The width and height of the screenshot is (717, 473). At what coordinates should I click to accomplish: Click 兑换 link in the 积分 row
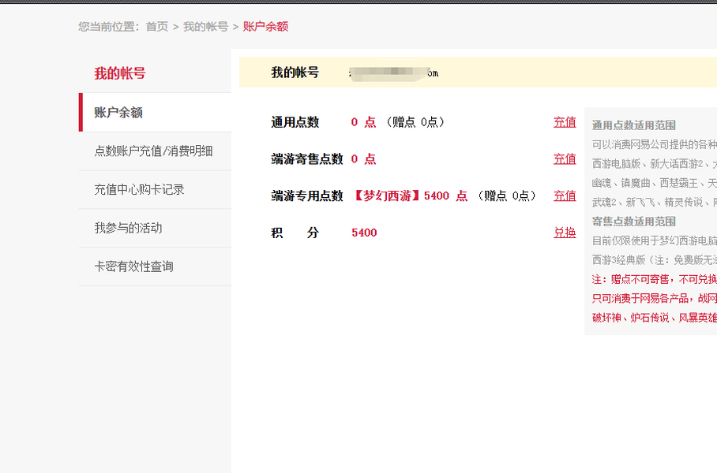(565, 233)
